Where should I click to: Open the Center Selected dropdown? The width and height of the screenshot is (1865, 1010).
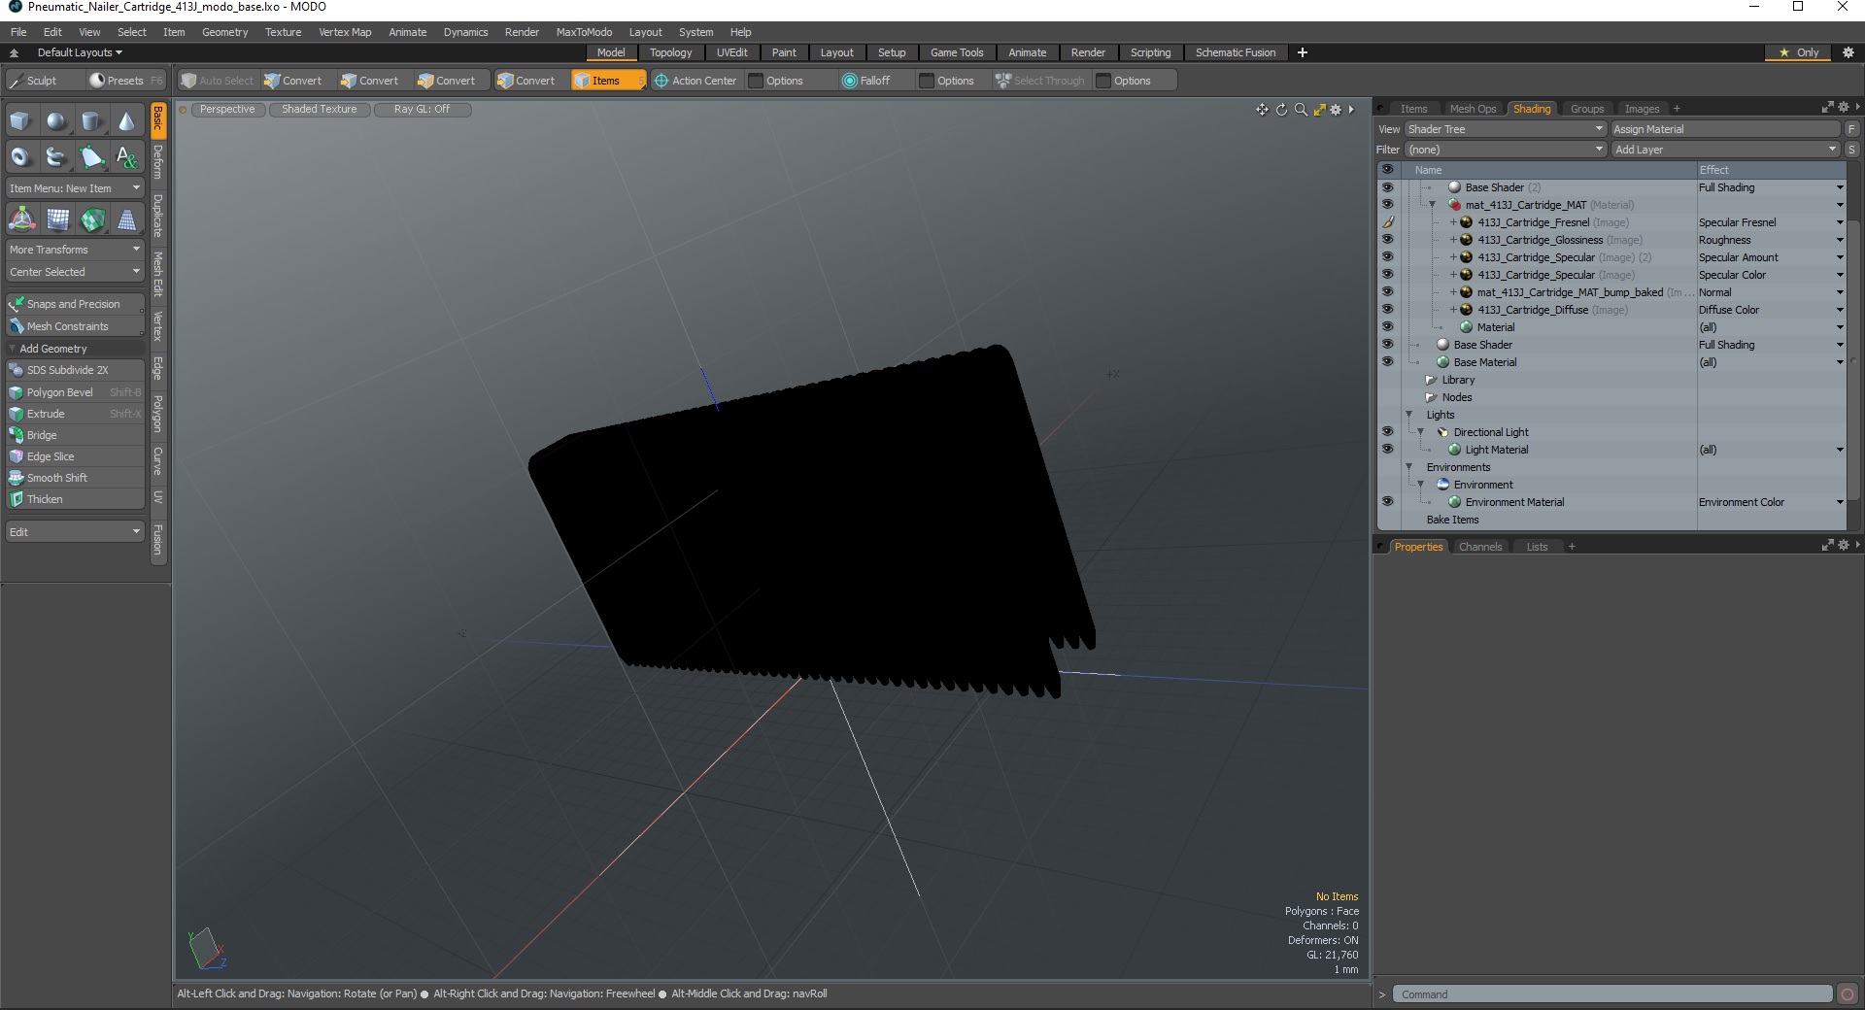(75, 272)
